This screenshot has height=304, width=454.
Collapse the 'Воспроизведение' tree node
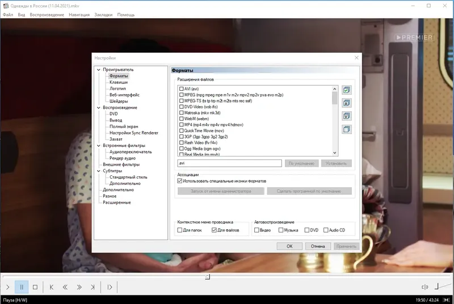[98, 108]
